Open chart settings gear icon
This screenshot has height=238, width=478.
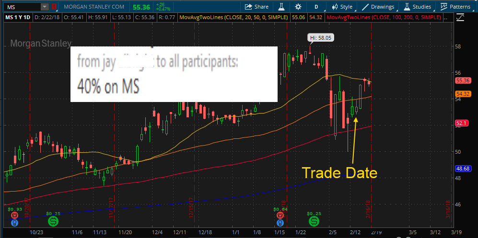coord(298,7)
